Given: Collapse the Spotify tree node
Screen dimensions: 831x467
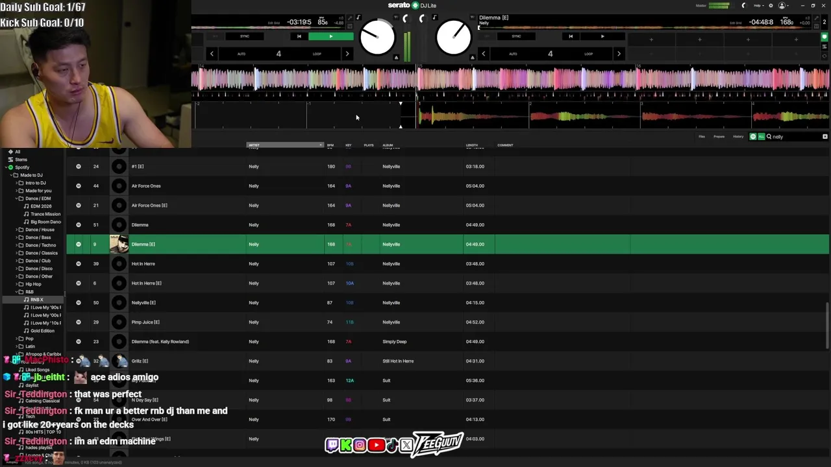Looking at the screenshot, I should tap(5, 167).
